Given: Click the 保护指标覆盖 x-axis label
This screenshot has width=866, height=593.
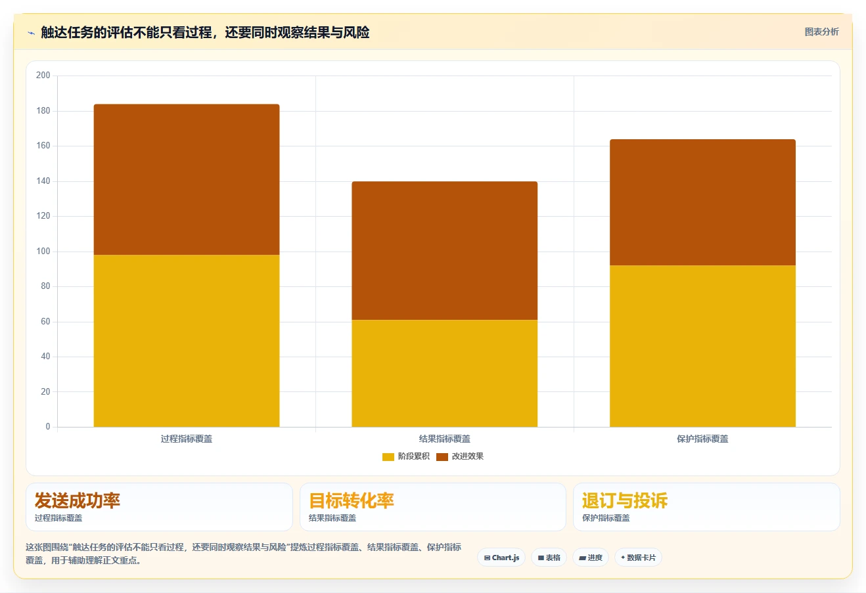Looking at the screenshot, I should click(702, 439).
